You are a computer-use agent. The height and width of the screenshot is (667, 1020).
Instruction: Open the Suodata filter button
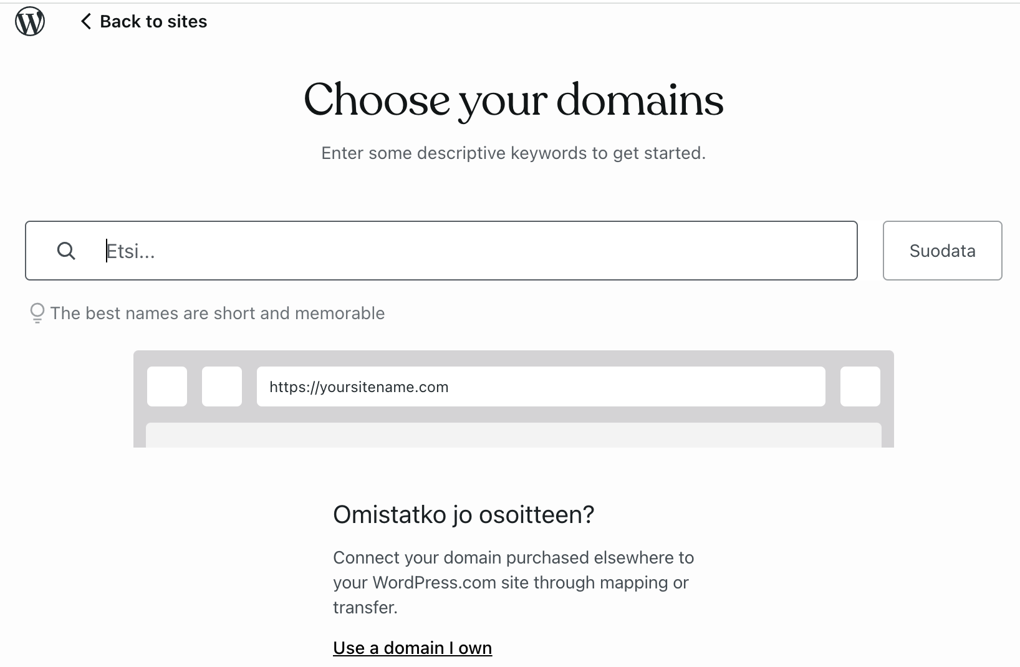tap(942, 251)
